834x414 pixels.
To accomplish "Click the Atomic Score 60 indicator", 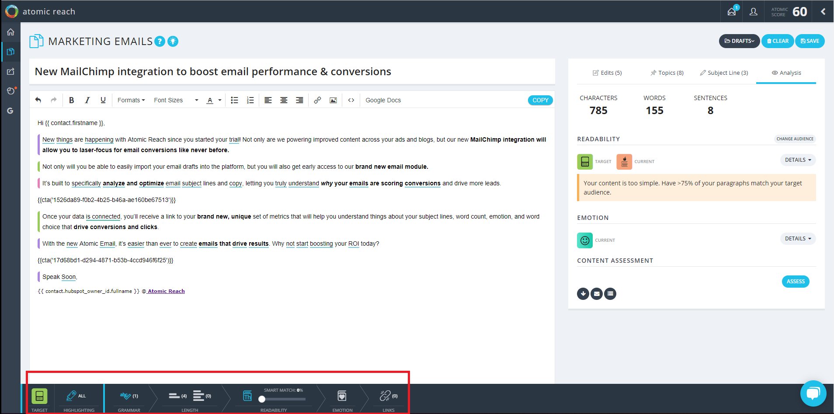I will pyautogui.click(x=789, y=12).
